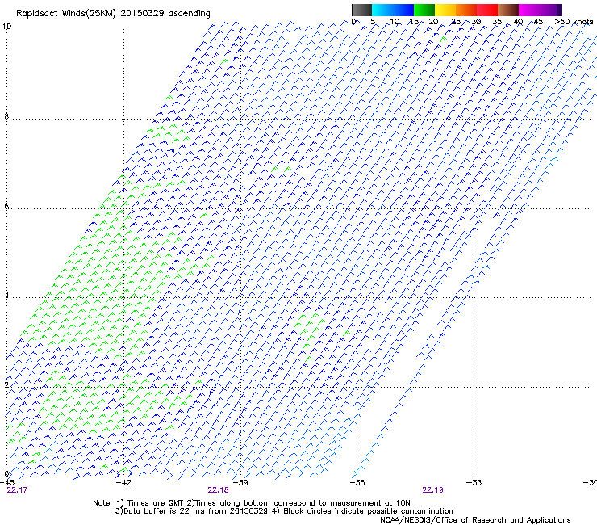This screenshot has width=597, height=525.
Task: Click legend tick label '45'
Action: tap(537, 22)
